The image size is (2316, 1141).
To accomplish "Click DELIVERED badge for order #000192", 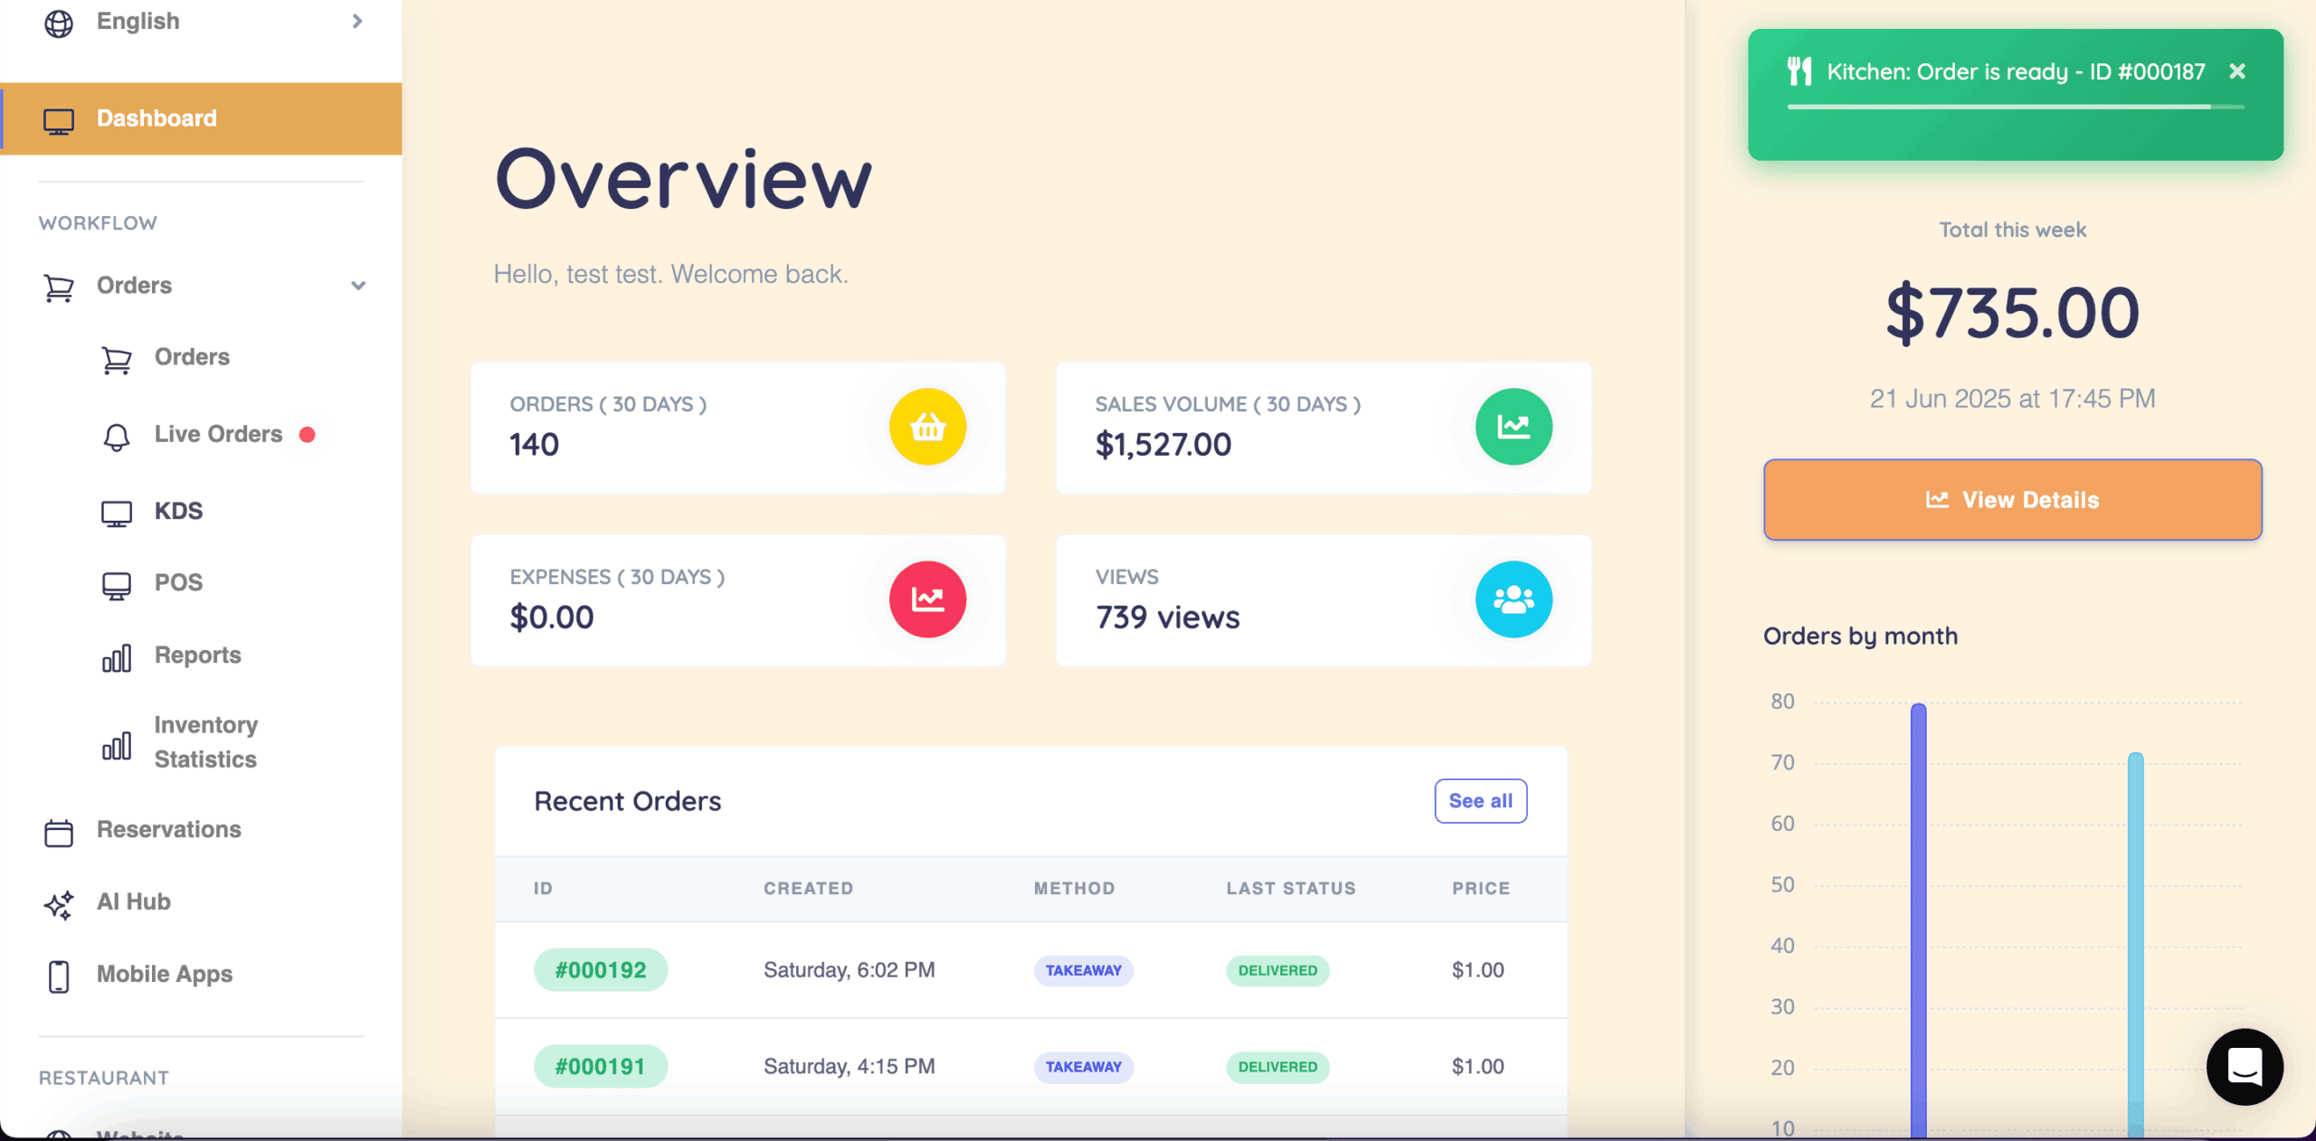I will [x=1277, y=970].
